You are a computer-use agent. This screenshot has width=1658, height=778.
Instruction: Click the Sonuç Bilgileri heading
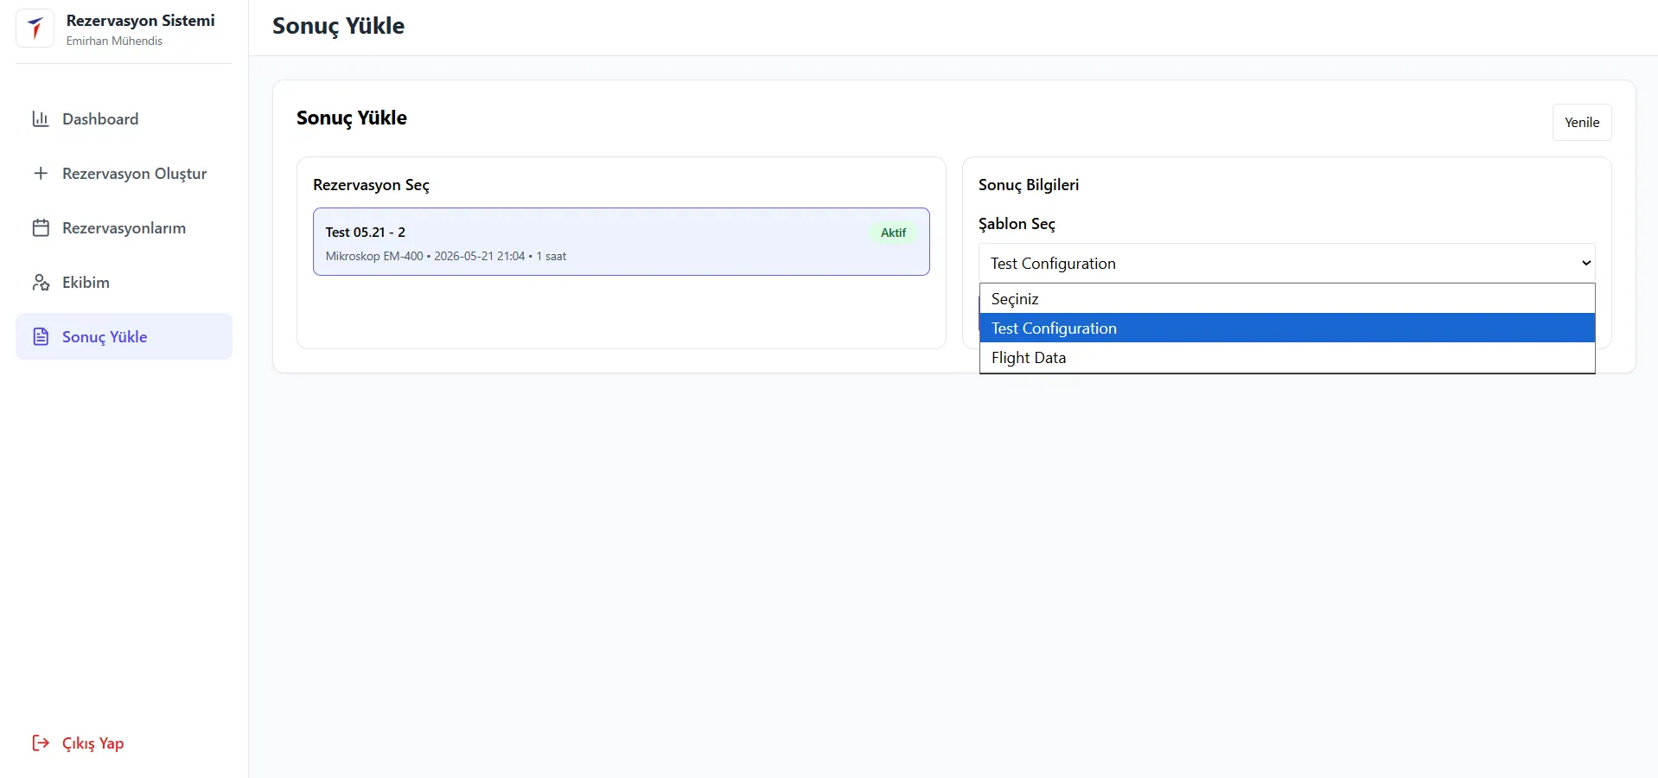(1029, 185)
